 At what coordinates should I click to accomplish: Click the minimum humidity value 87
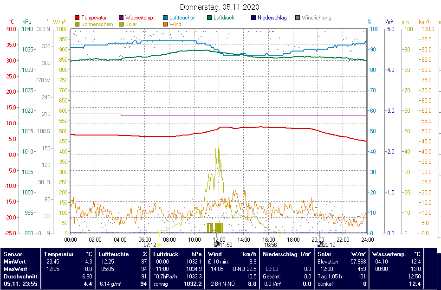click(144, 262)
